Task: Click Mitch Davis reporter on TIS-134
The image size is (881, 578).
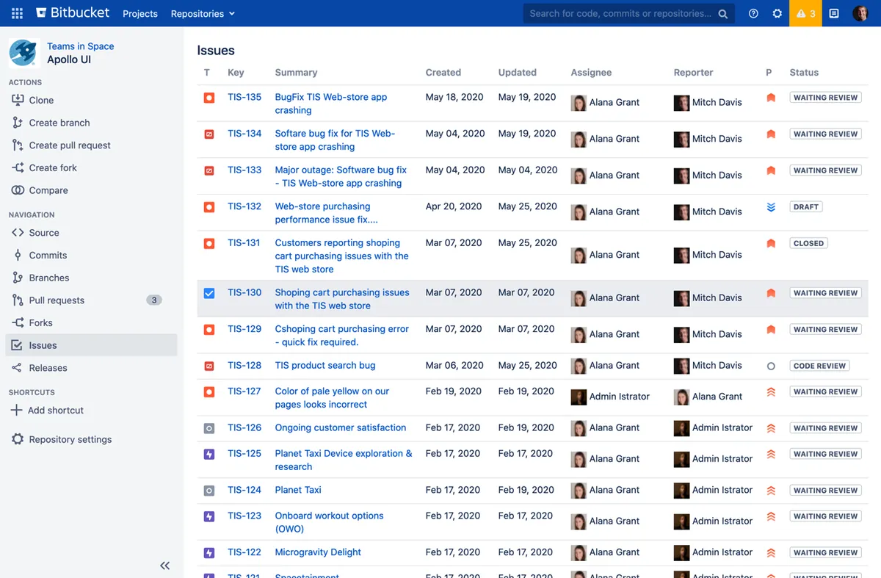Action: [x=708, y=139]
